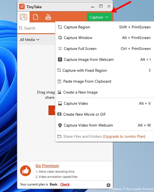Click the thumbs-up premium icon

click(x=25, y=171)
